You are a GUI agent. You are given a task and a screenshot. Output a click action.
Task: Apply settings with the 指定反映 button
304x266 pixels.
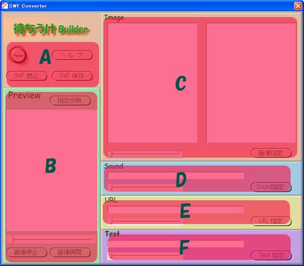[70, 100]
